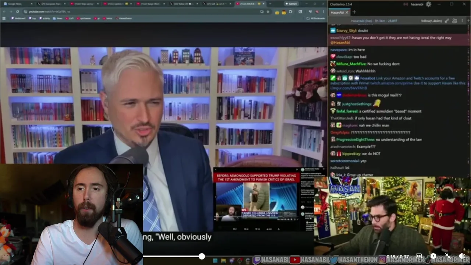
Task: Click ProgressionEightThree username in chat
Action: click(x=355, y=139)
